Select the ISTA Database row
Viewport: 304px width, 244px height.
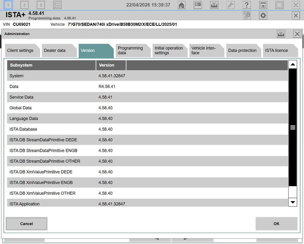[x=147, y=129]
